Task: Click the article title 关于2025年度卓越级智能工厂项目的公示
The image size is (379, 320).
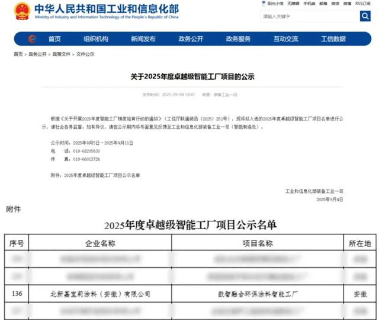Action: [192, 77]
